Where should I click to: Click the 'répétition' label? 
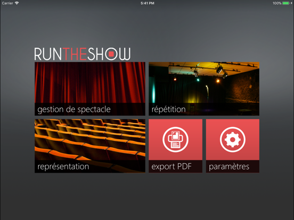(168, 109)
